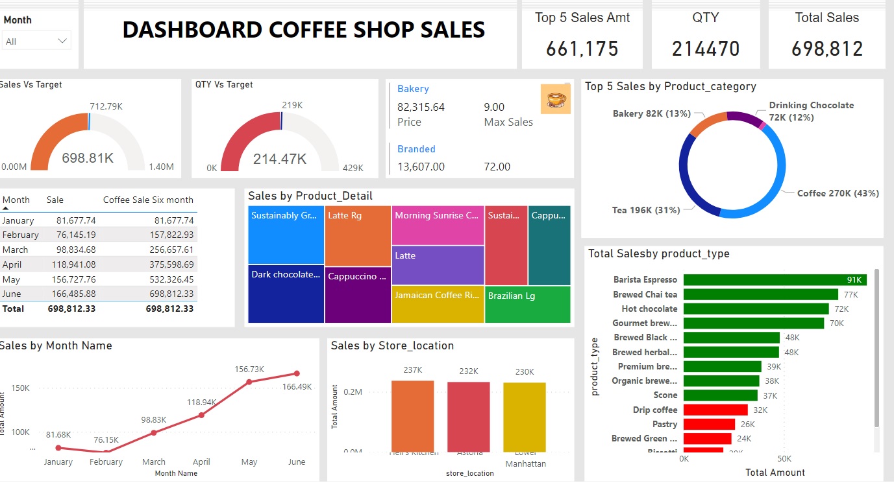Select the Latte Rg treemap tile

point(358,236)
